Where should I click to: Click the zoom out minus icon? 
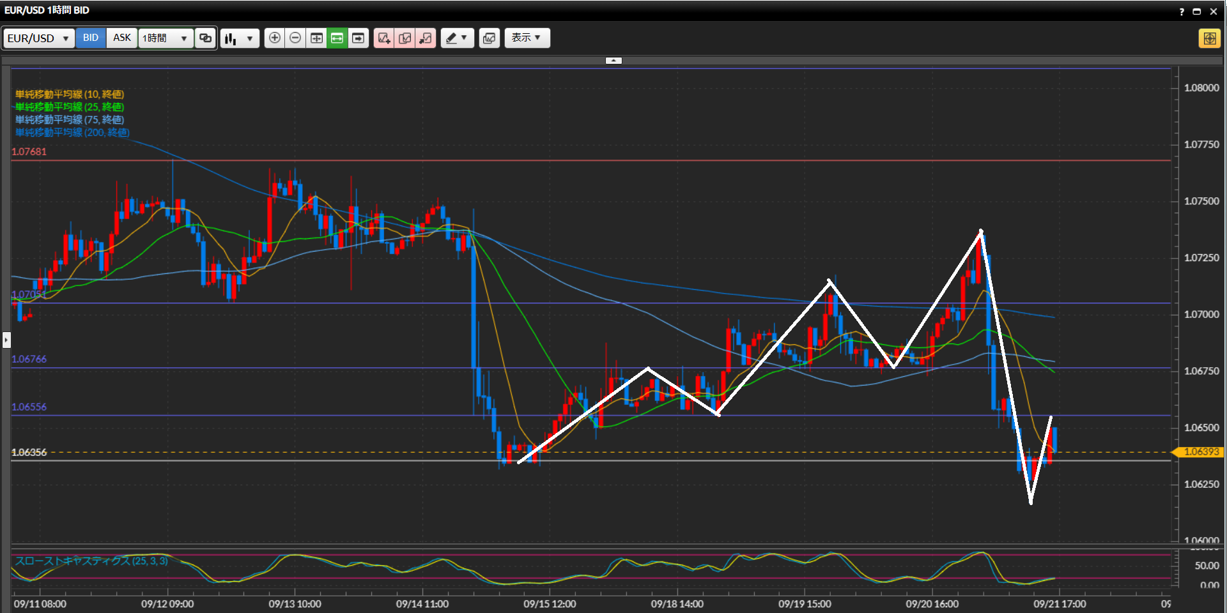(295, 38)
